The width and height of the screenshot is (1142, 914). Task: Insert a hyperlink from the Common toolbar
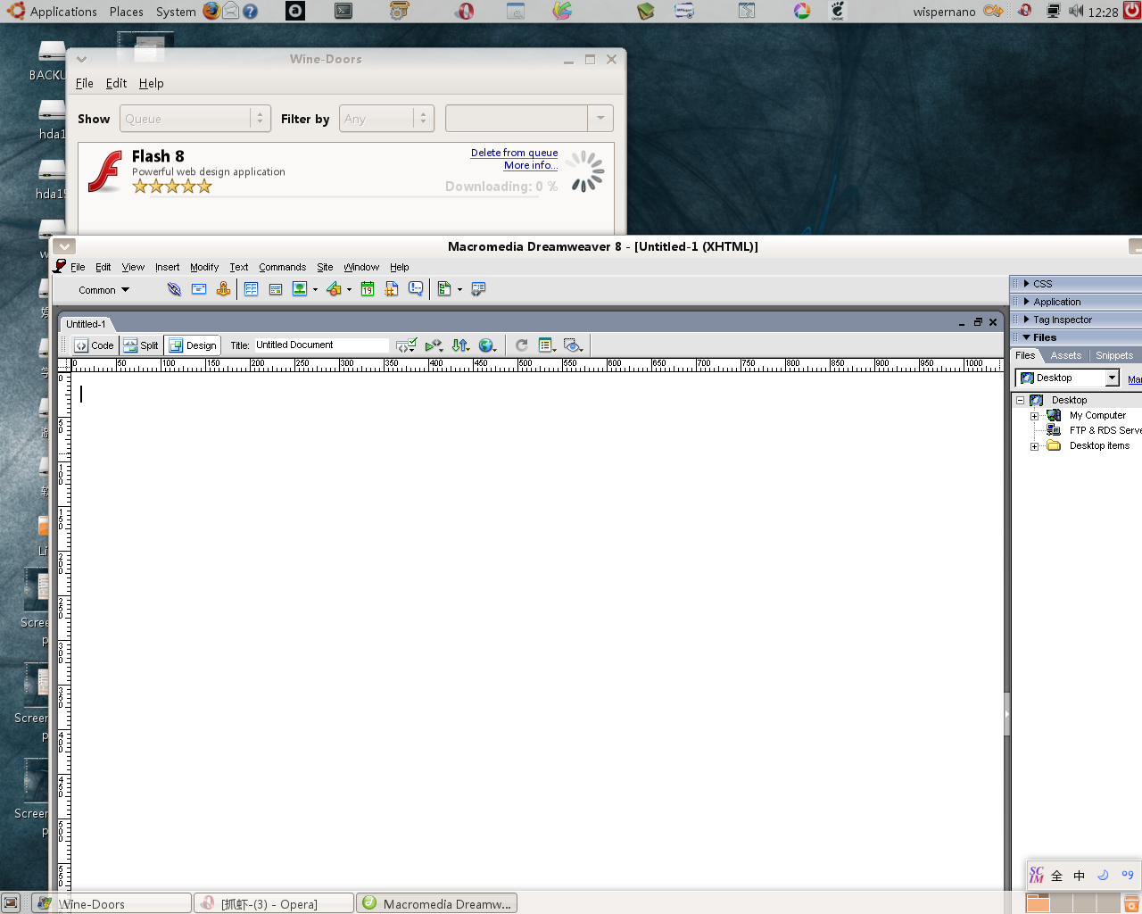click(x=174, y=289)
